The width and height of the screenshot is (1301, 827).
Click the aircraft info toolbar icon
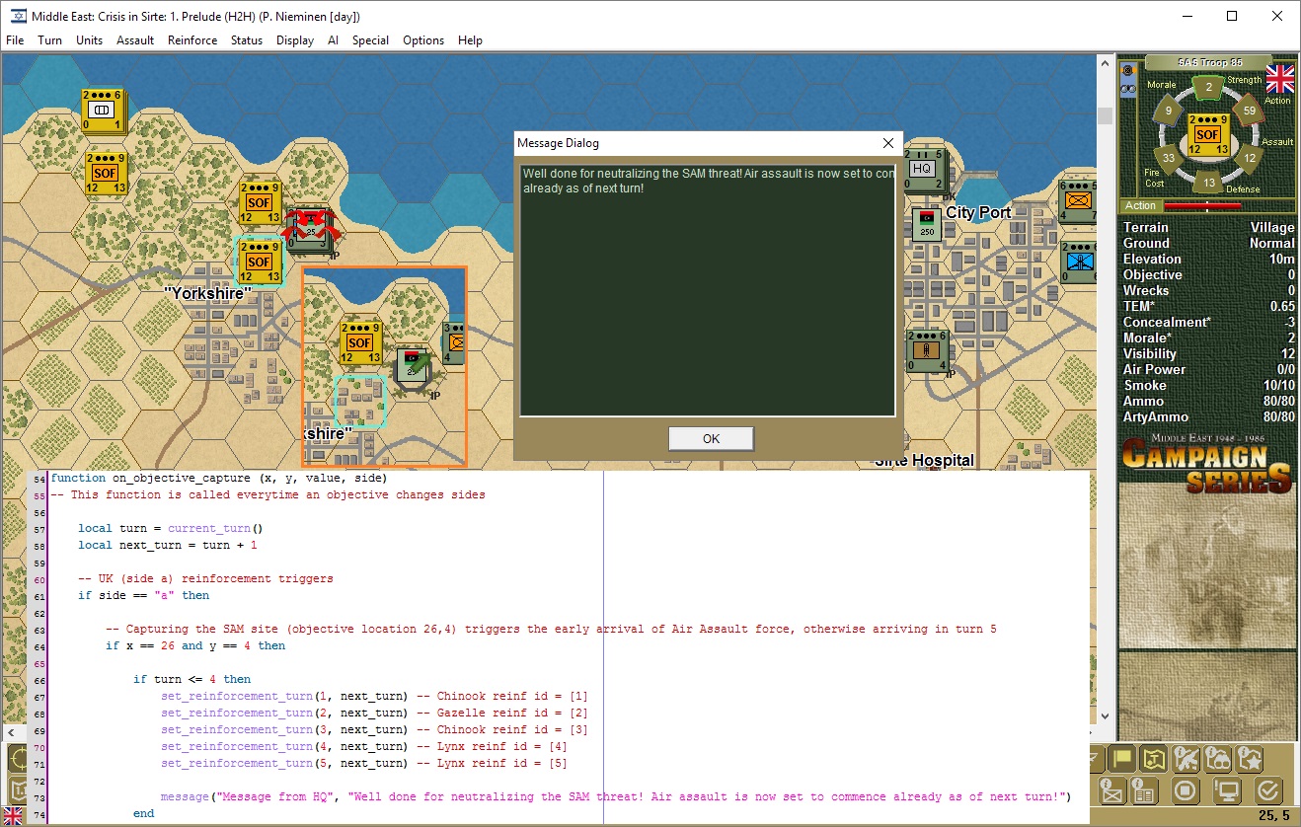pyautogui.click(x=1186, y=759)
